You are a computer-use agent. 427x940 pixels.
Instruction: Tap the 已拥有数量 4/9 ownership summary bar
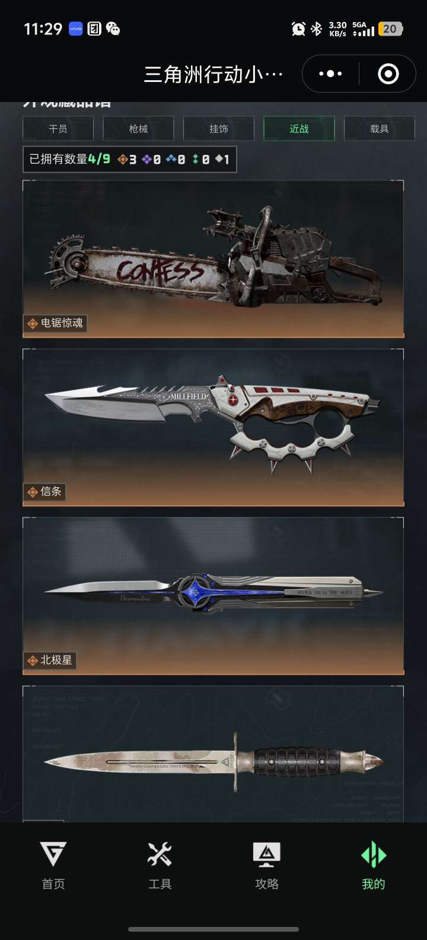point(130,159)
